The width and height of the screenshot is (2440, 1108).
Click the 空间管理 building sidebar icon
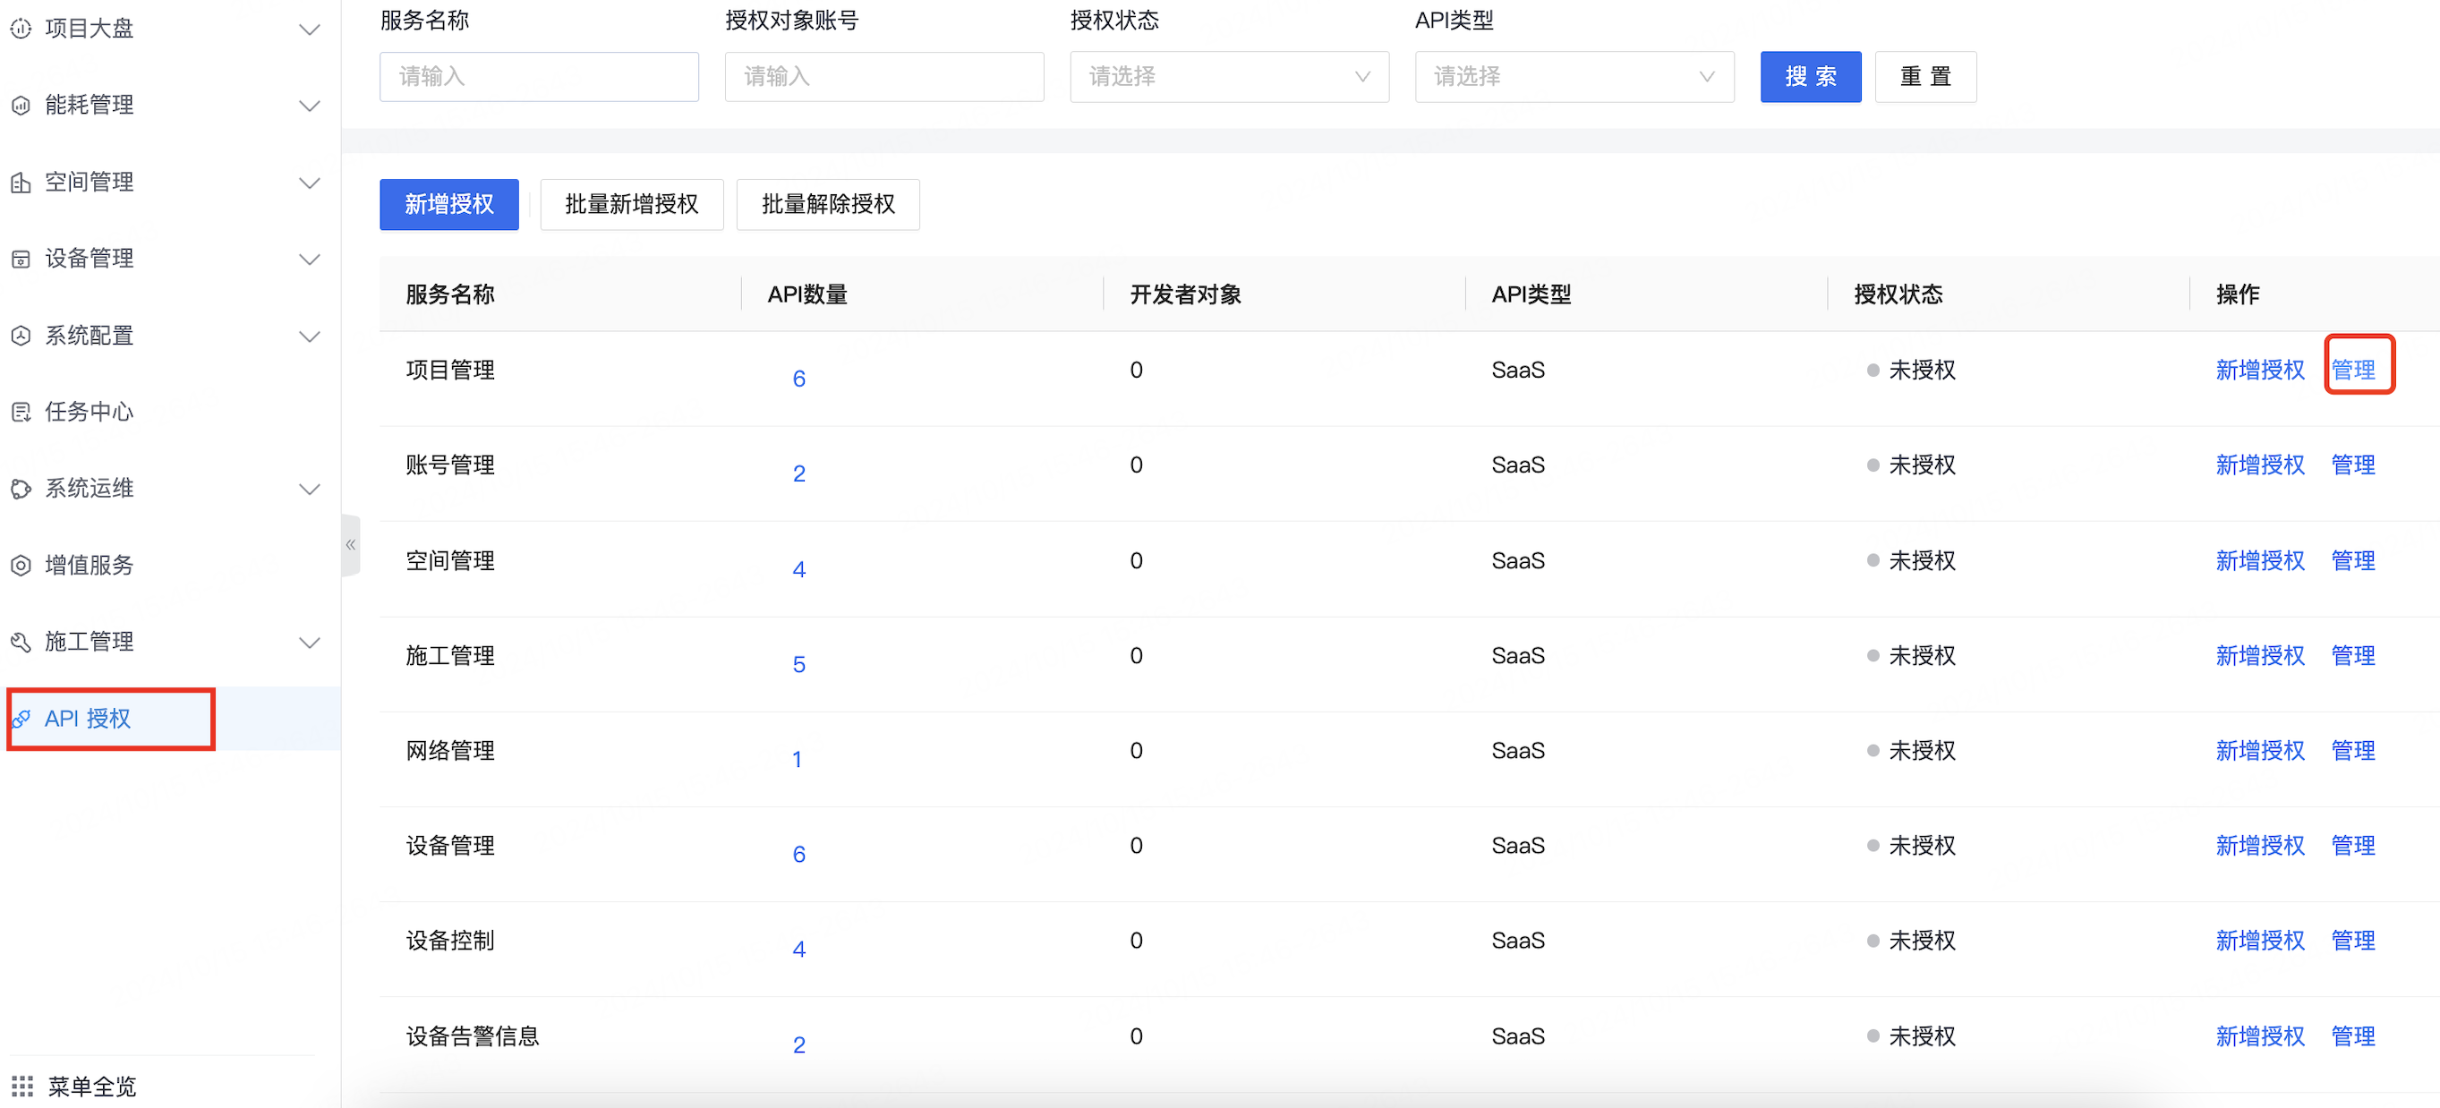21,182
